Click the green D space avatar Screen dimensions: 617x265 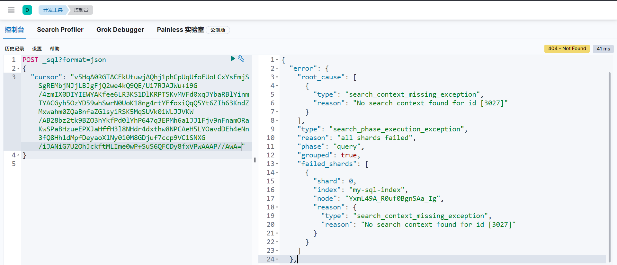coord(27,10)
